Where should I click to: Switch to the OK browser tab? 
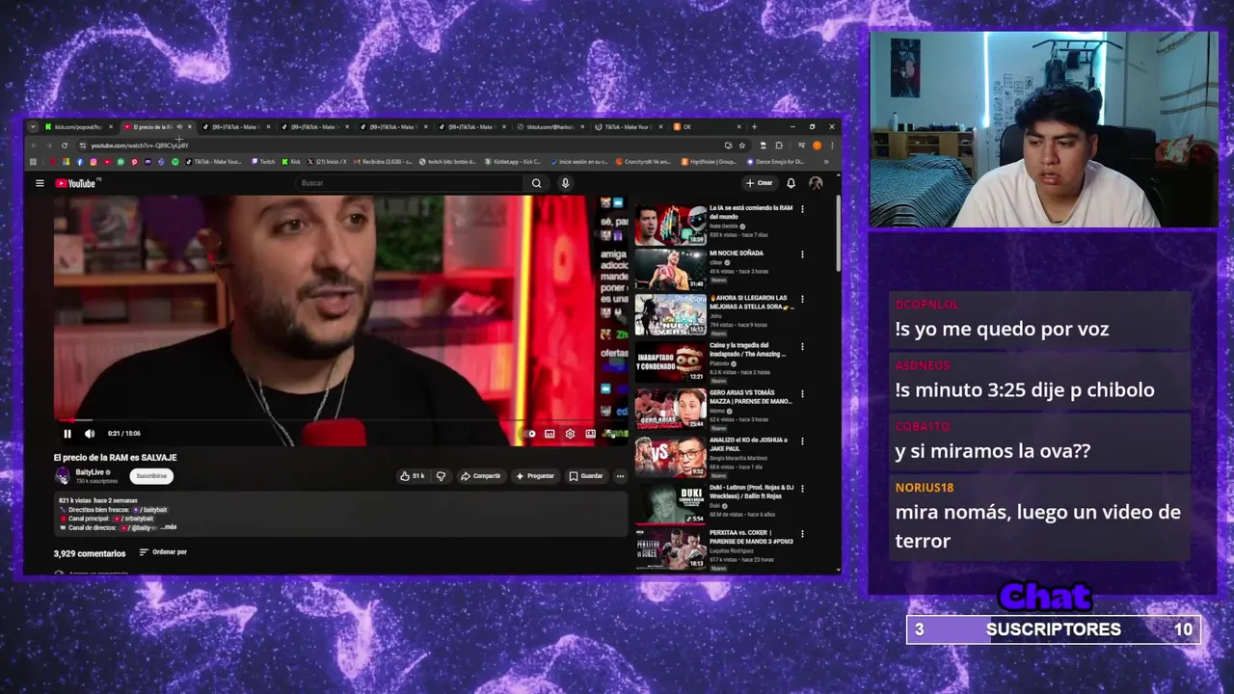(x=709, y=127)
